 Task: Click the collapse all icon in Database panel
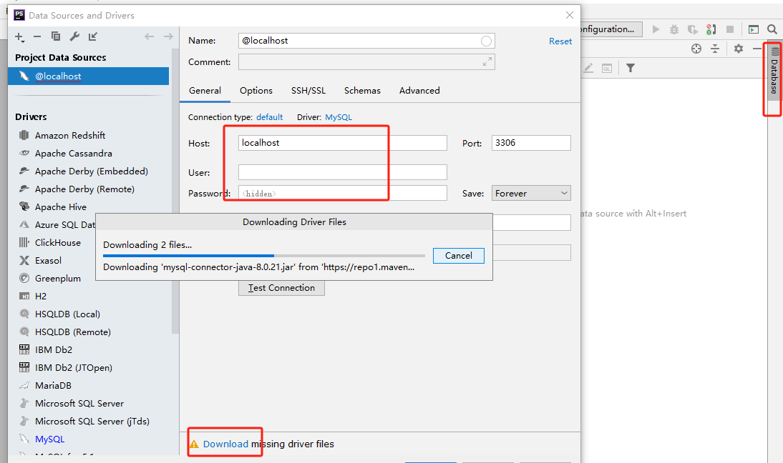pos(715,49)
